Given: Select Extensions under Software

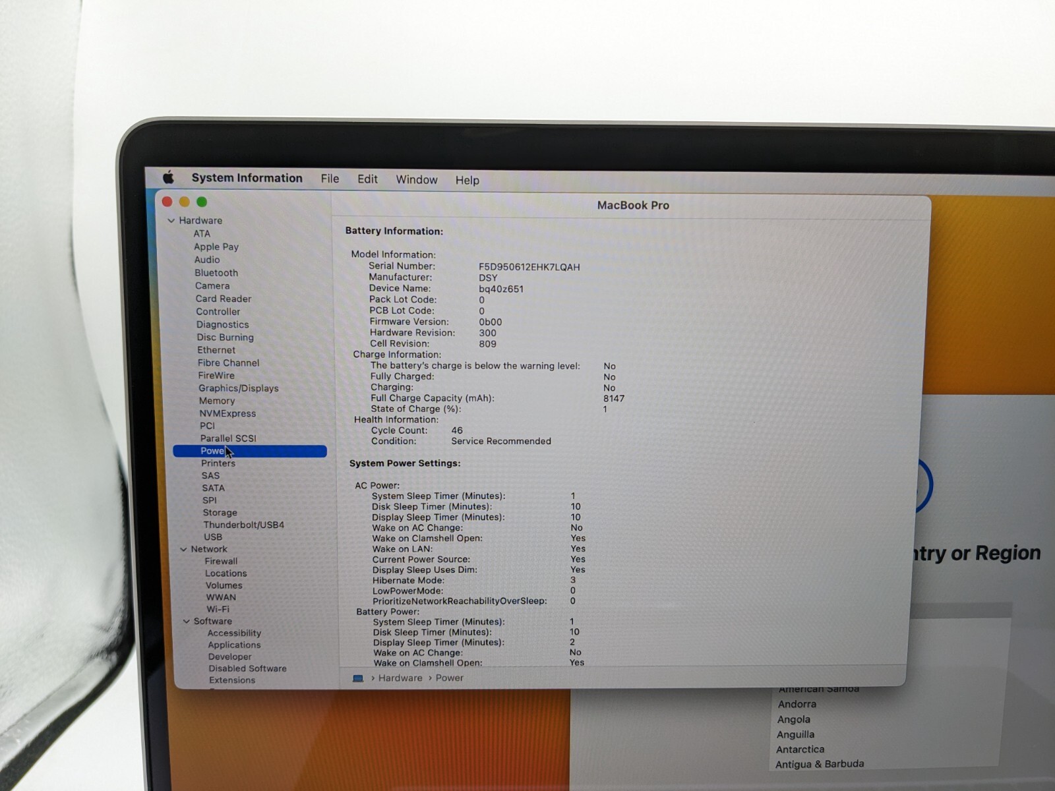Looking at the screenshot, I should click(232, 680).
